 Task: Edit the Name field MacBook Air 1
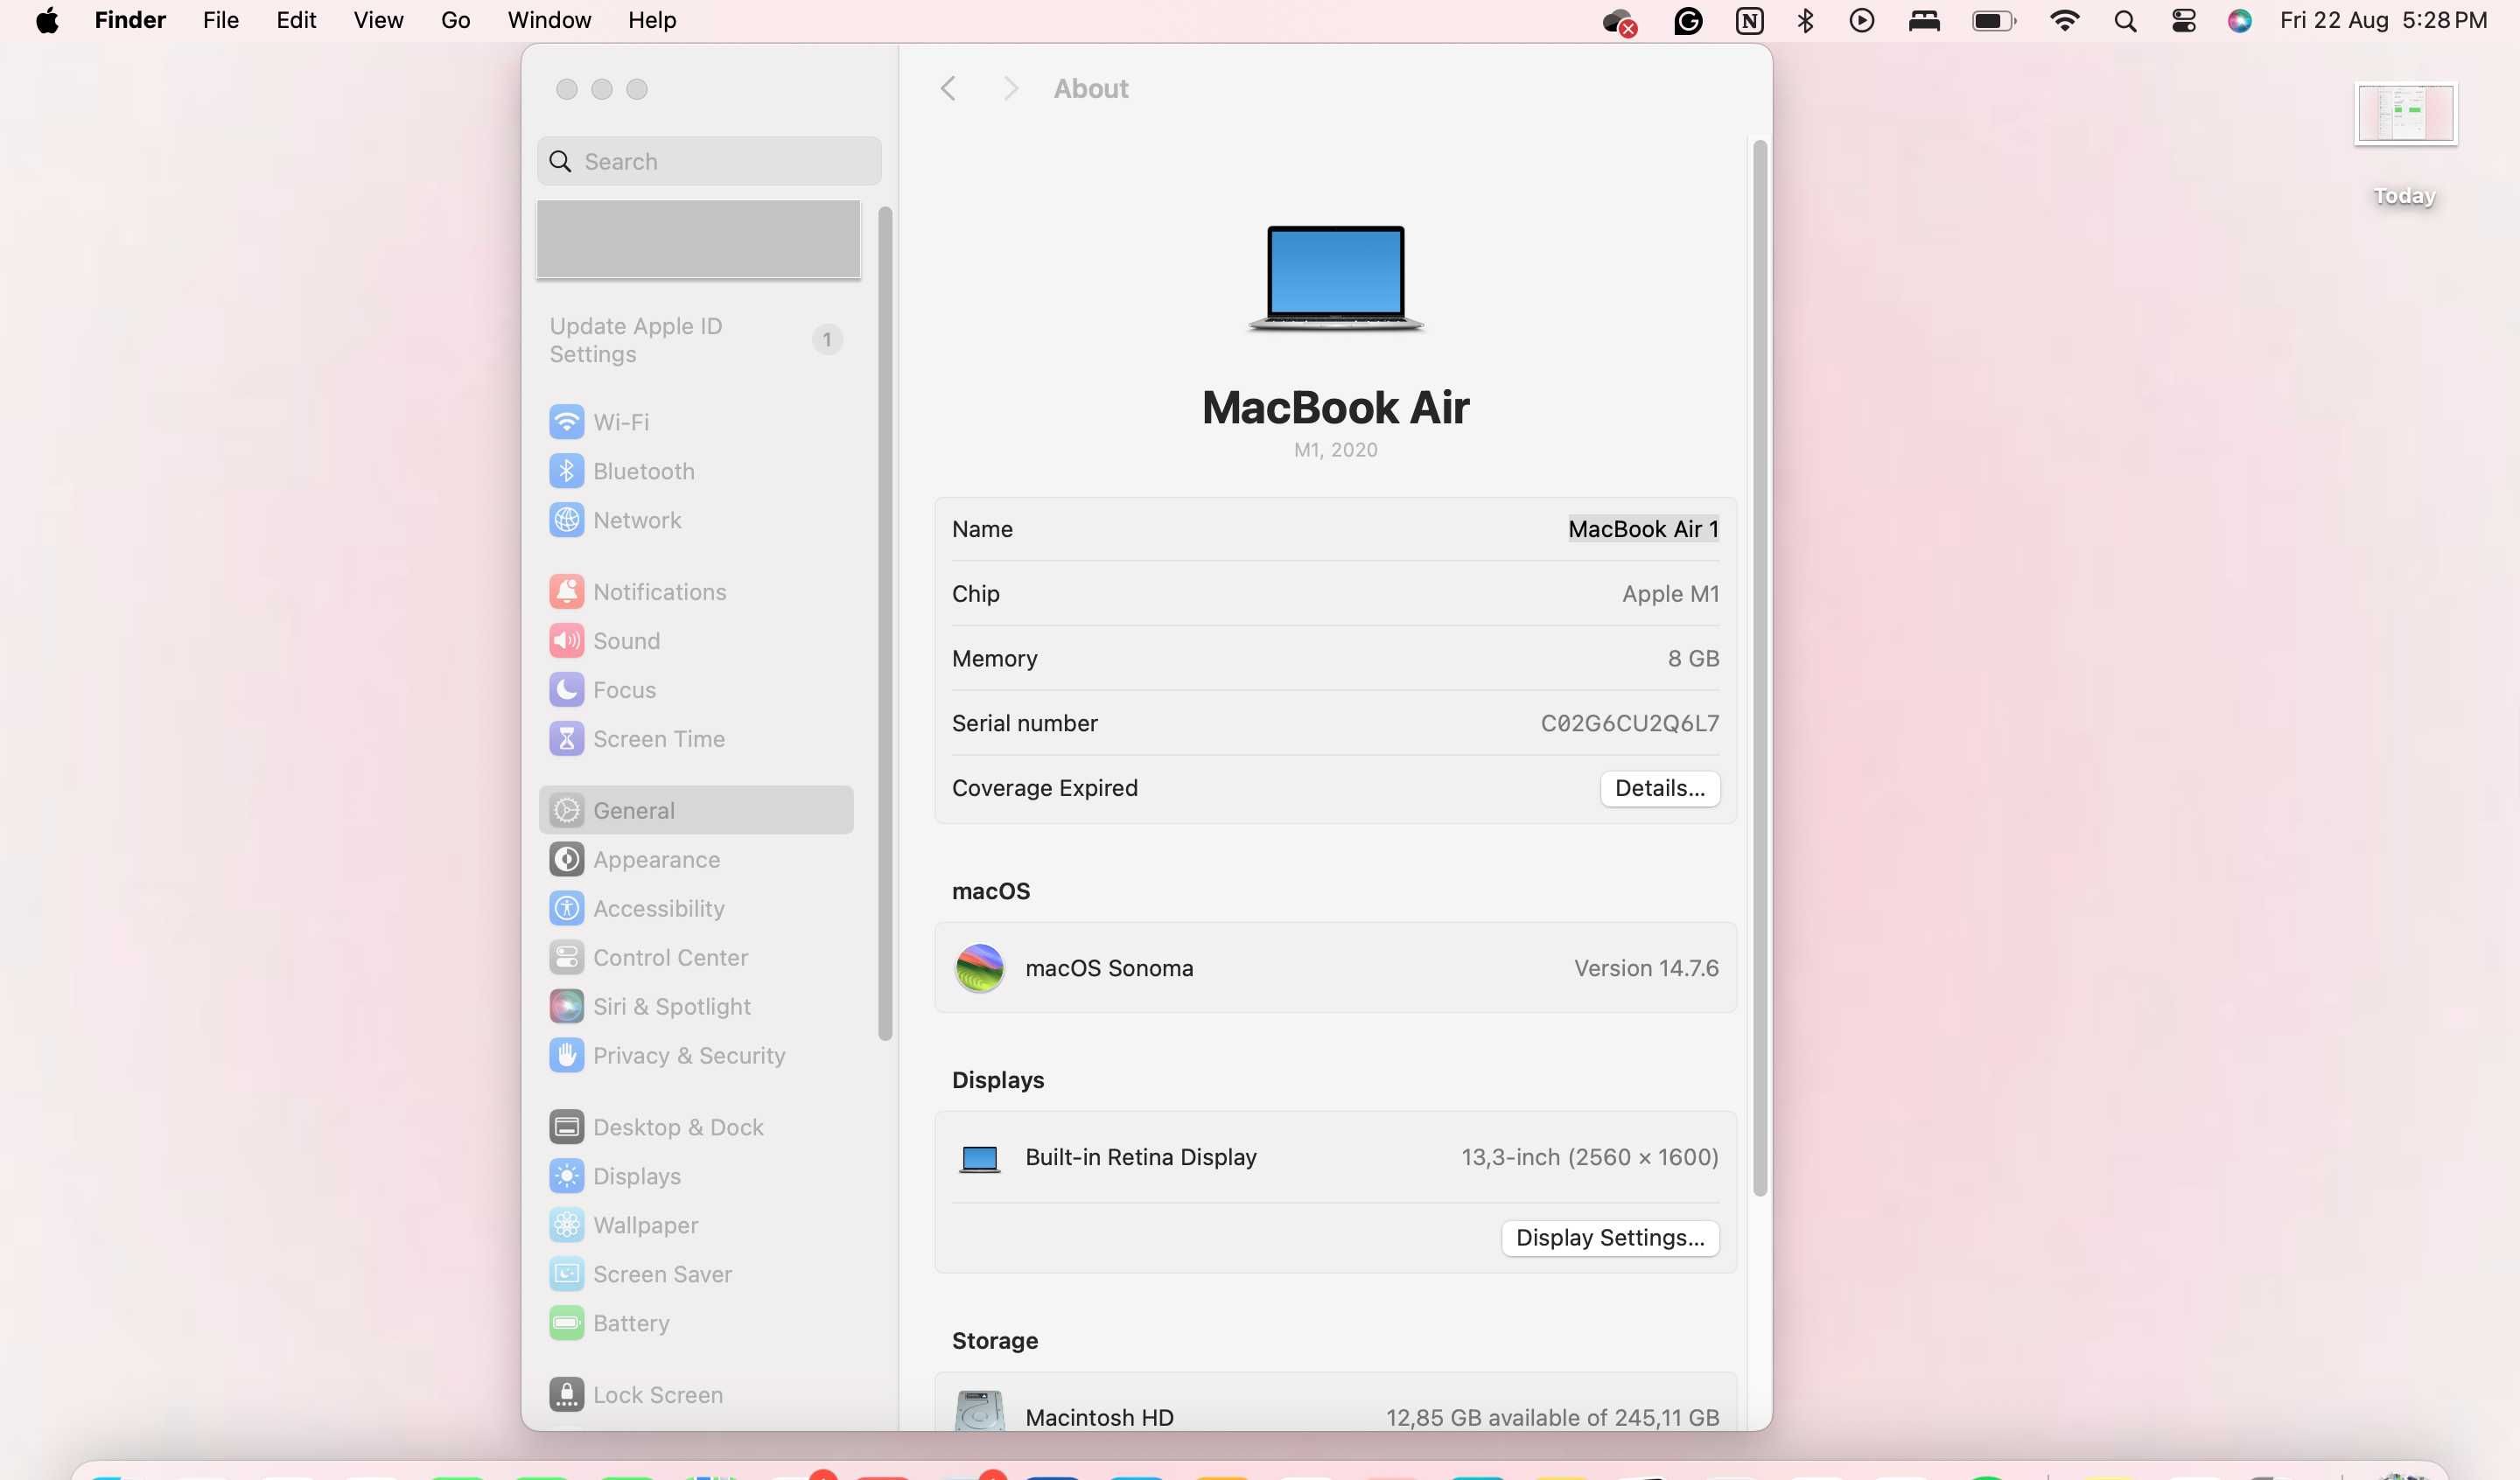[x=1643, y=529]
